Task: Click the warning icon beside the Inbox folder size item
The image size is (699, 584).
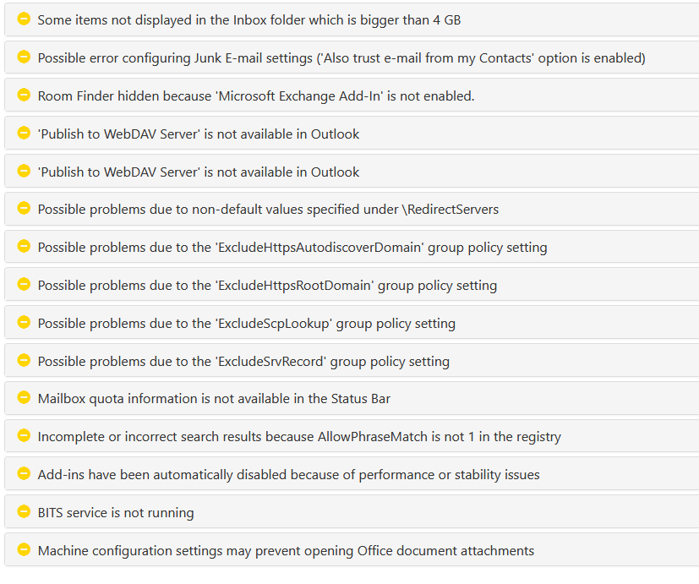Action: click(x=23, y=19)
